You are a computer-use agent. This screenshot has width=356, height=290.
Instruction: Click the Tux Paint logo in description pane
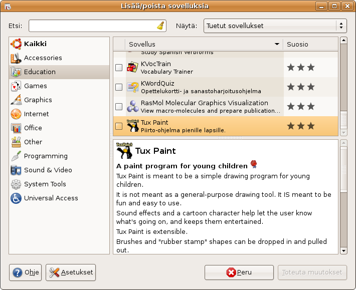click(124, 151)
